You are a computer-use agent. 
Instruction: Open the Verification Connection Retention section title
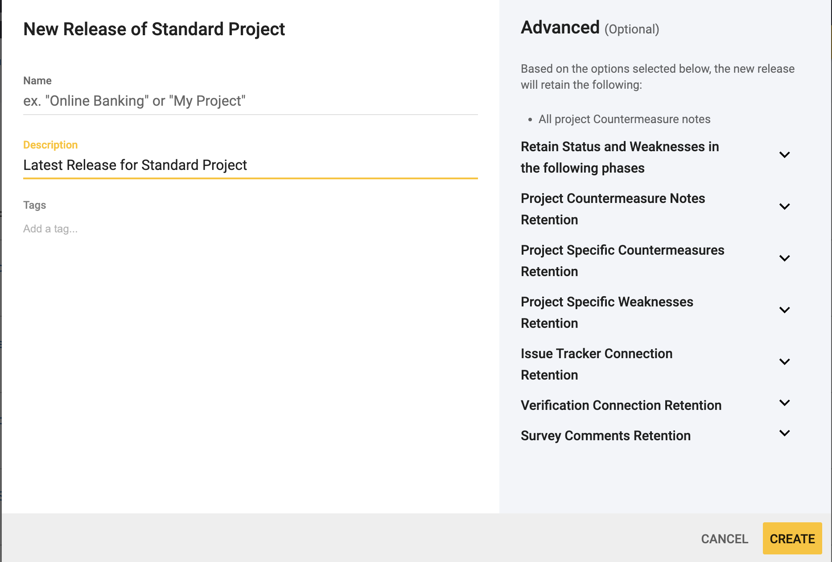pos(621,405)
